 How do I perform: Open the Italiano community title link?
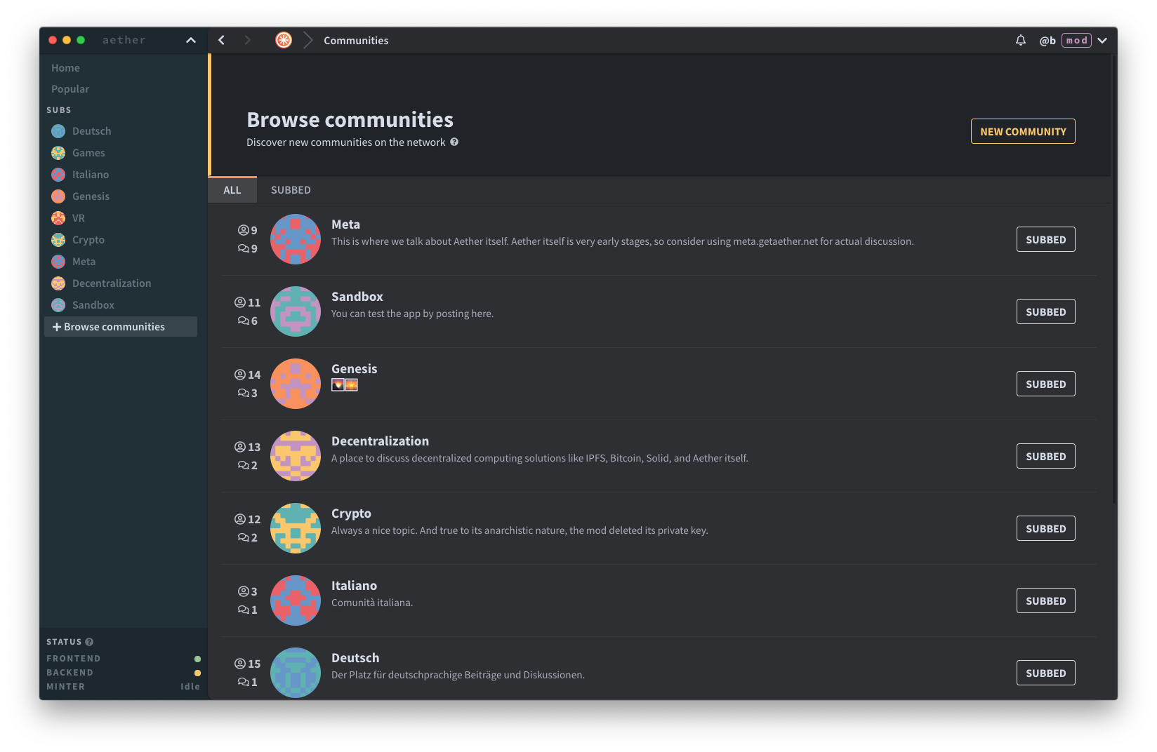354,586
